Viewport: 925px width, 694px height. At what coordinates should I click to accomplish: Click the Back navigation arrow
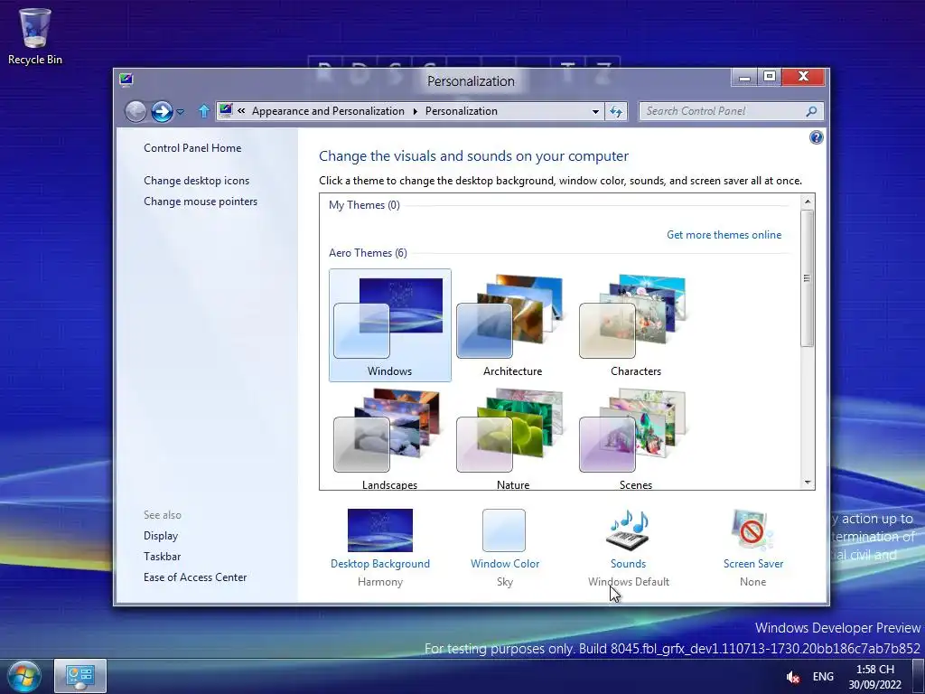pyautogui.click(x=135, y=111)
